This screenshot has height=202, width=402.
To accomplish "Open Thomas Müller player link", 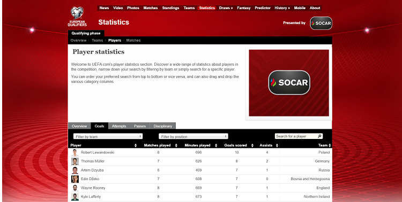I will coord(93,161).
